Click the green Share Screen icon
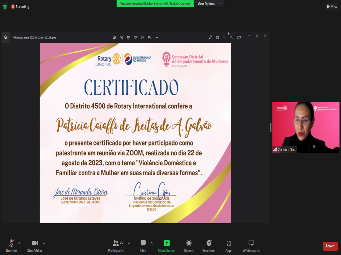This screenshot has height=255, width=341. click(x=167, y=243)
